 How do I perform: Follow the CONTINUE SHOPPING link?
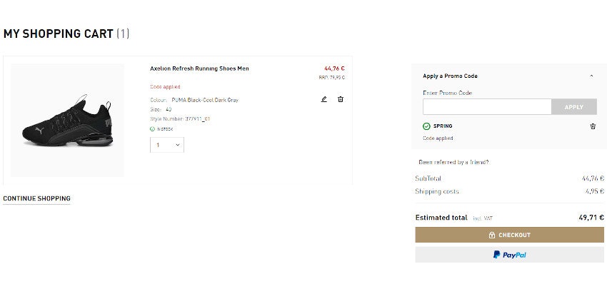tap(36, 198)
